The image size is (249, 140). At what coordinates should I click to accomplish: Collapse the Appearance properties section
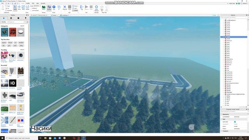click(x=222, y=114)
